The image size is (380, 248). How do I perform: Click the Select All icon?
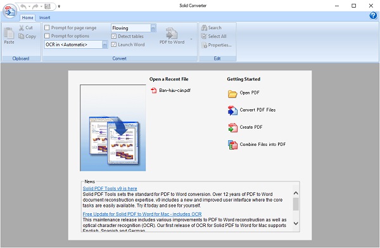(204, 36)
